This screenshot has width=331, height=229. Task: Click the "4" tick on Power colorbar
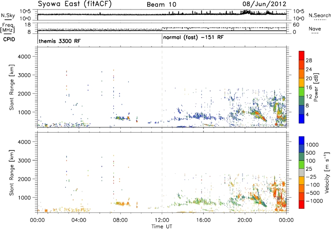pos(308,114)
